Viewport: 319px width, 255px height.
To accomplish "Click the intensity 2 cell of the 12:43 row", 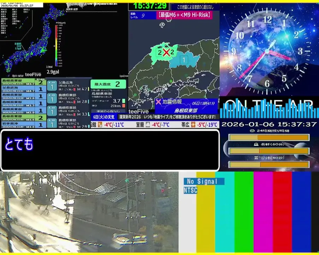I will 41,118.
